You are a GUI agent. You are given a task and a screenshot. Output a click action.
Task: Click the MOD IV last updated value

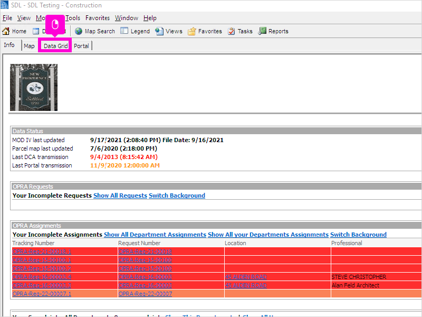pyautogui.click(x=157, y=140)
